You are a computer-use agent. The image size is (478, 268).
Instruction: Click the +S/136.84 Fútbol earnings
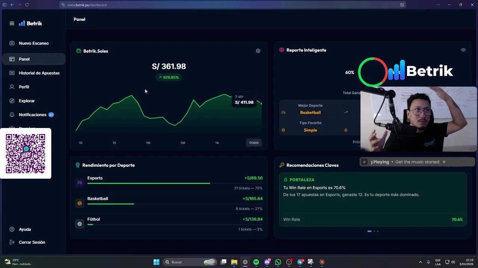point(252,219)
